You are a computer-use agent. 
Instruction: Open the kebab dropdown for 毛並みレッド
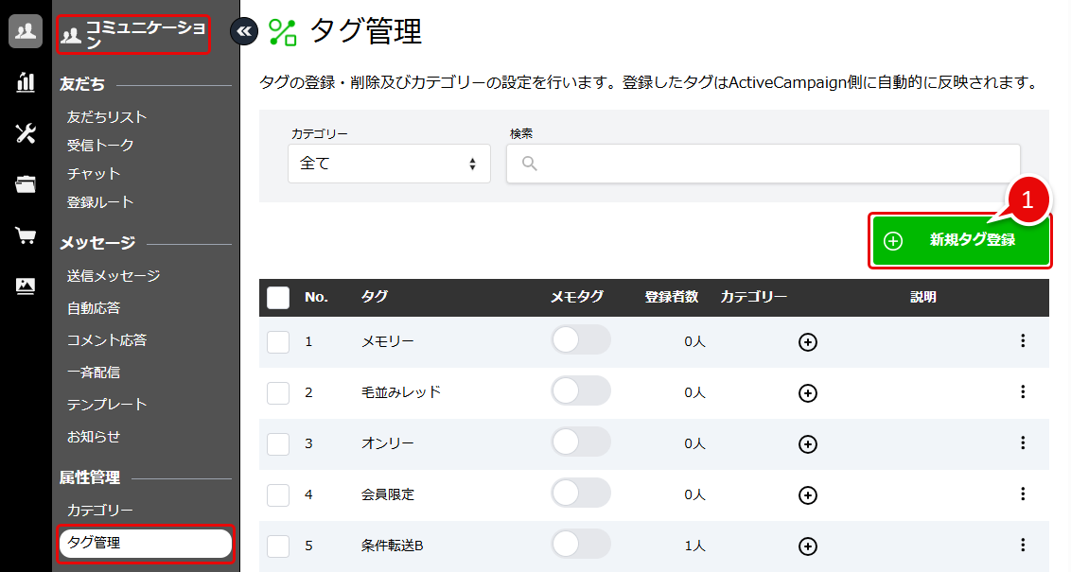[1023, 392]
